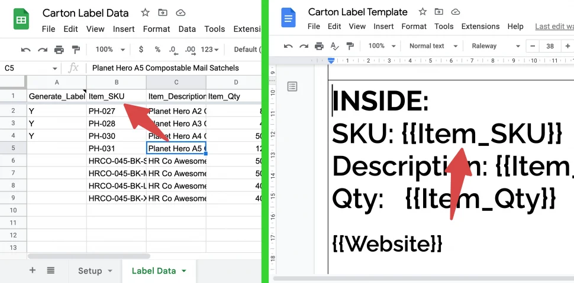Open the Raleway font dropdown
574x283 pixels.
pos(493,46)
